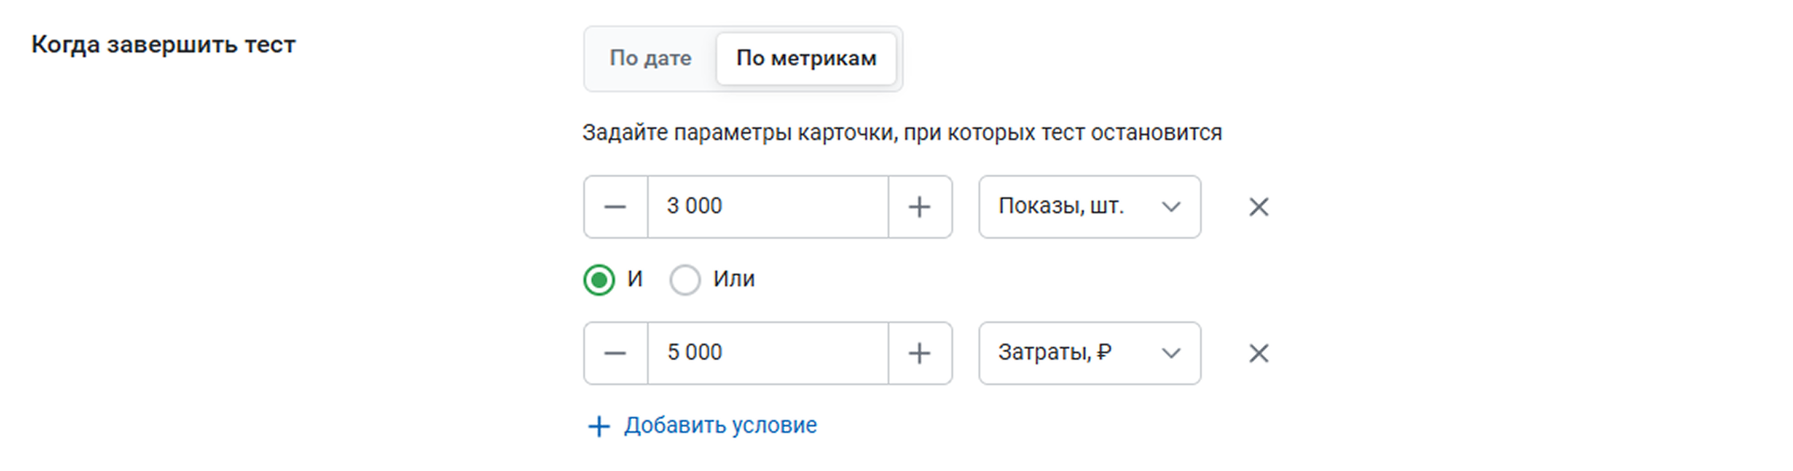Switch to the 'По дате' tab
1793x471 pixels.
click(x=650, y=59)
